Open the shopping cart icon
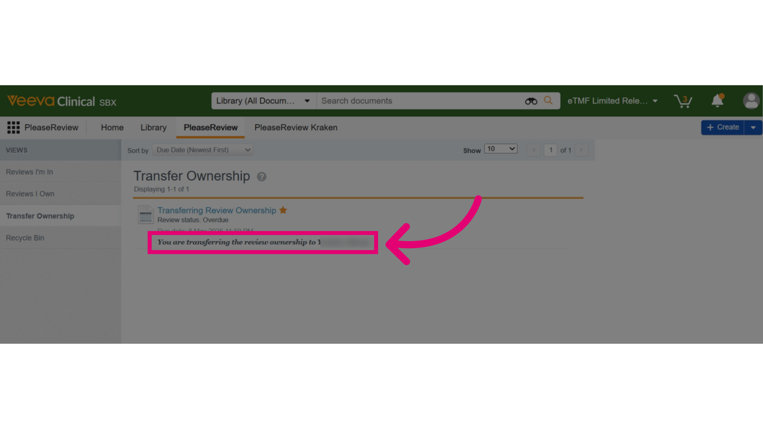Screen dimensions: 763x429 (x=683, y=101)
